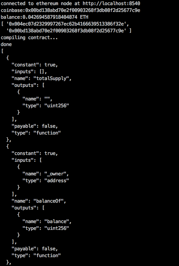The height and width of the screenshot is (266, 179).
Task: Click the "done" output line
Action: tap(6, 44)
